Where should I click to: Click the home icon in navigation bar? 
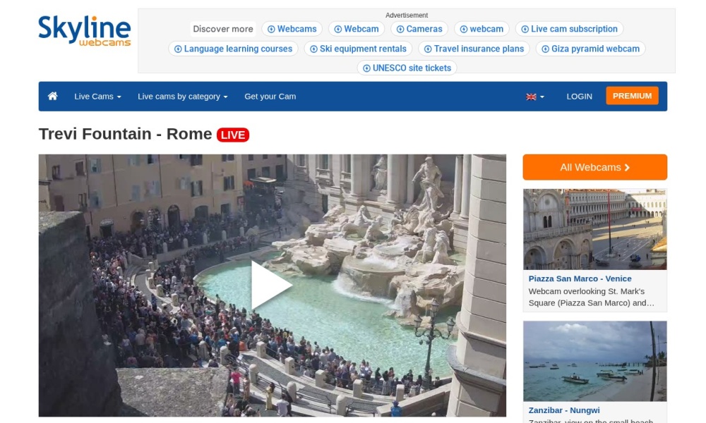coord(52,96)
